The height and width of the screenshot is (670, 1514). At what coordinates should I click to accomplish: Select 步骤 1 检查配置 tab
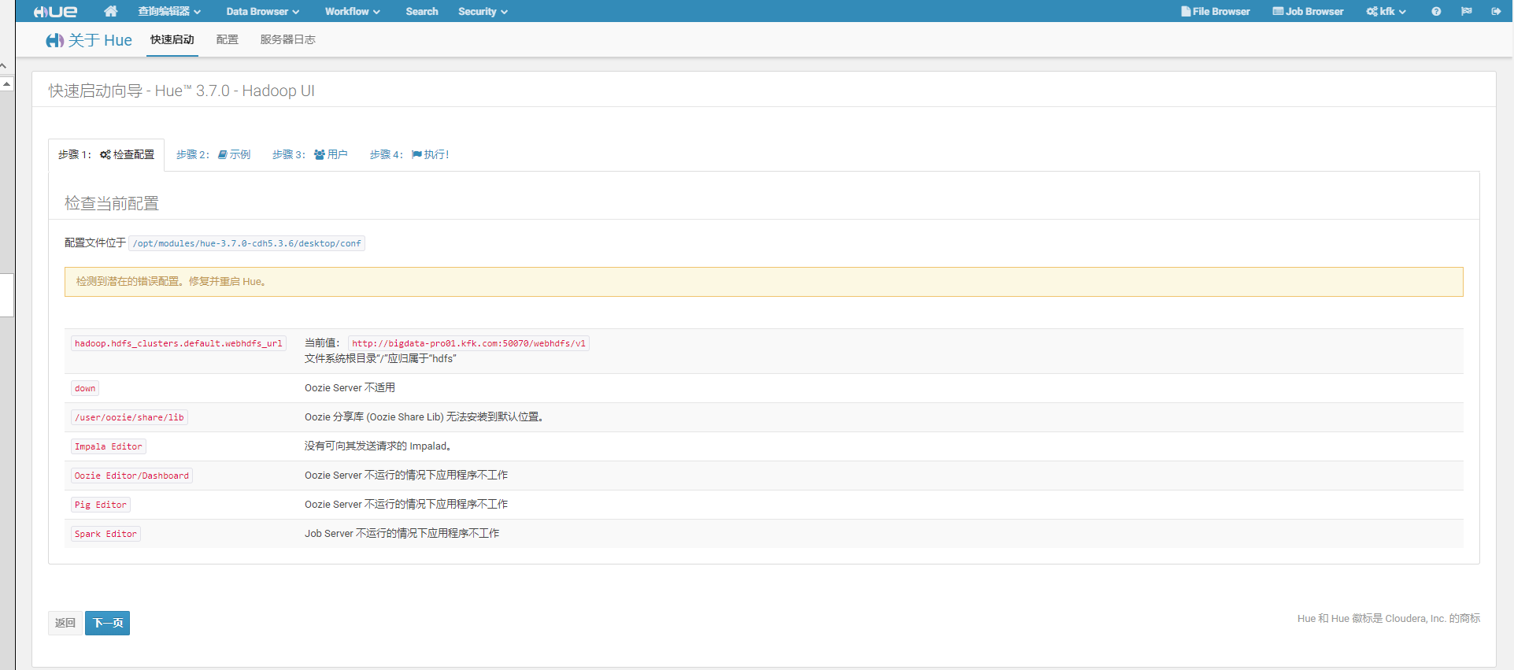(106, 154)
